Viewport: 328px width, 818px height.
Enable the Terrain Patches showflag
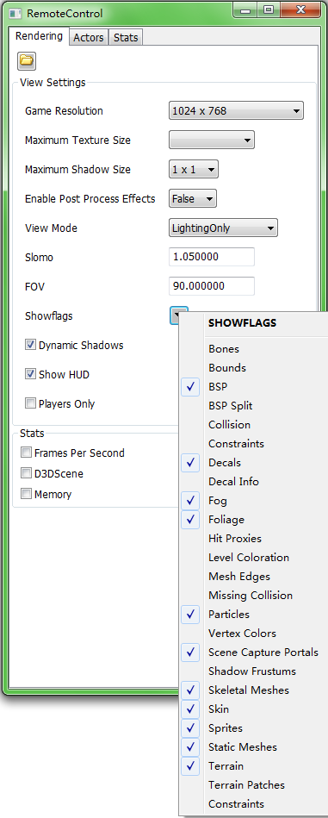pyautogui.click(x=254, y=785)
